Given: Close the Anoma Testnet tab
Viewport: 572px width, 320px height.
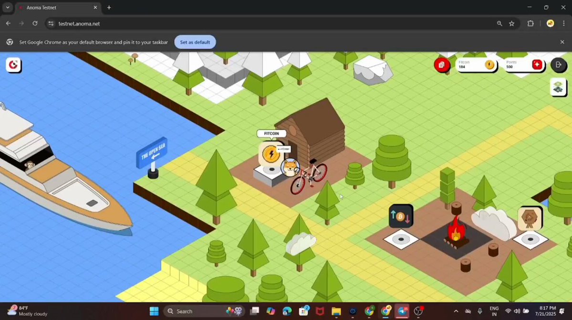Looking at the screenshot, I should click(95, 7).
